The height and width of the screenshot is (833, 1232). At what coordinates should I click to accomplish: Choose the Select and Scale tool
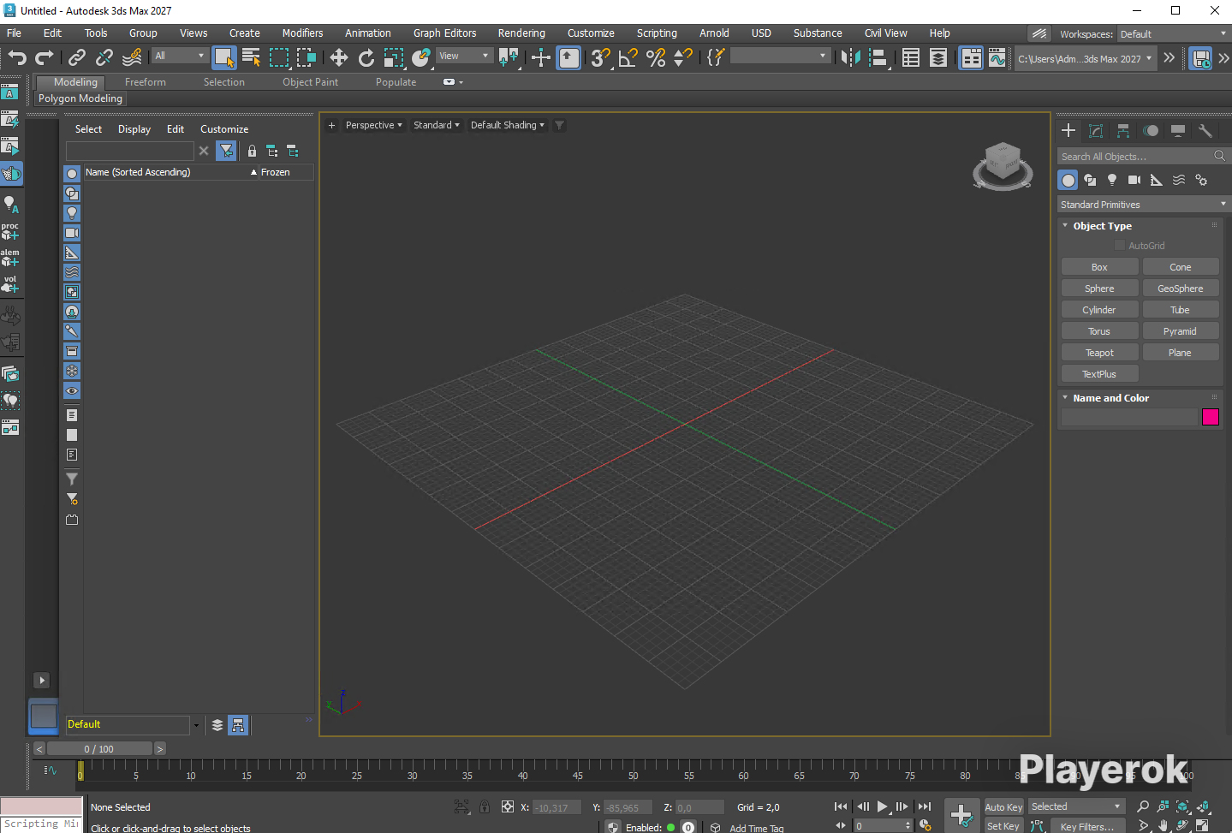tap(394, 57)
